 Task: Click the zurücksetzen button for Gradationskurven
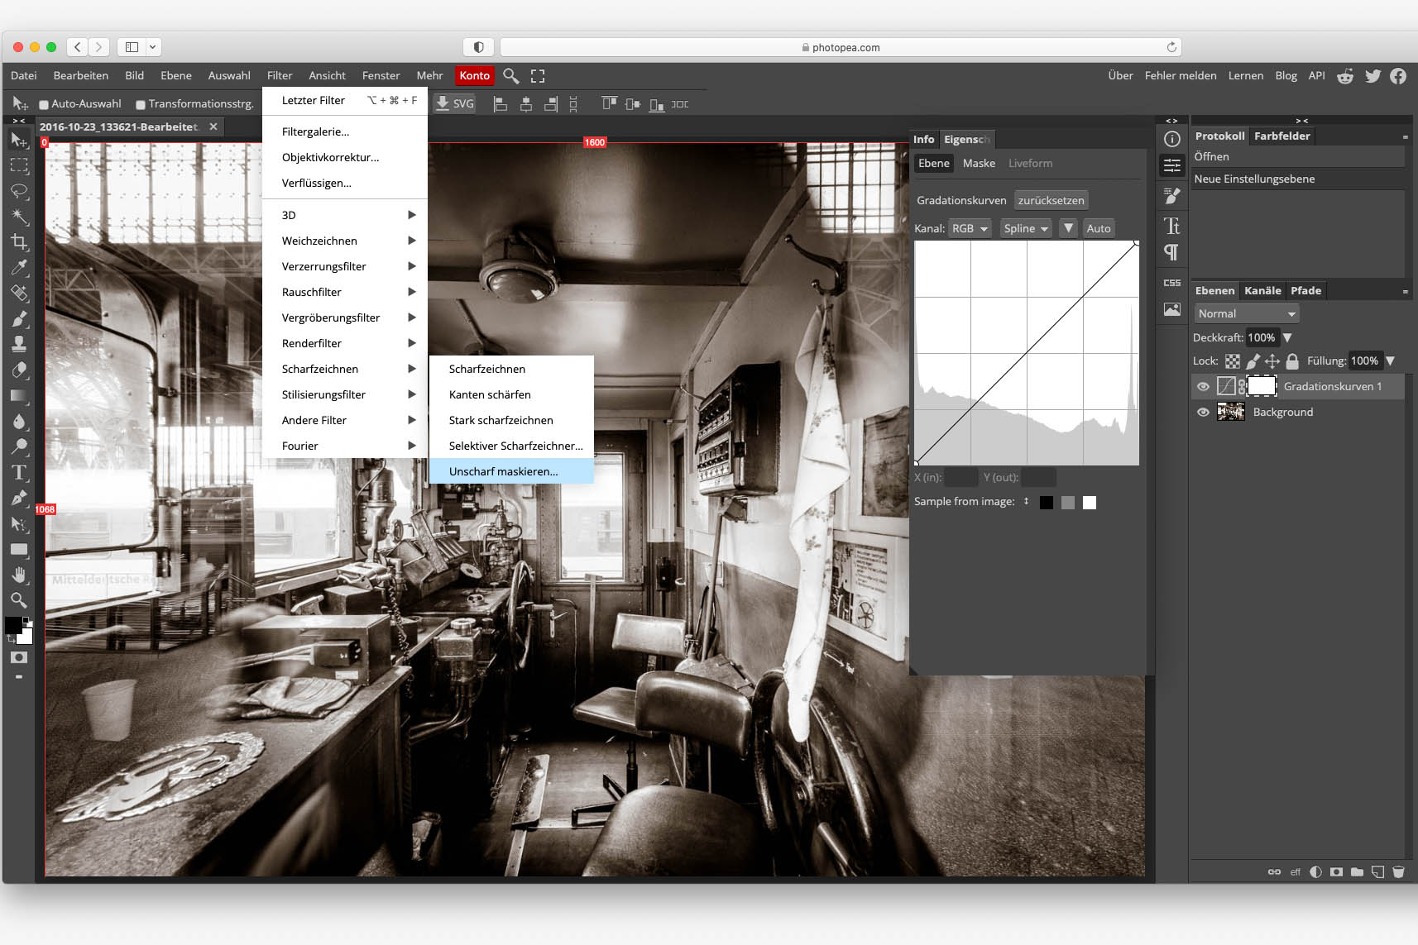pyautogui.click(x=1051, y=199)
